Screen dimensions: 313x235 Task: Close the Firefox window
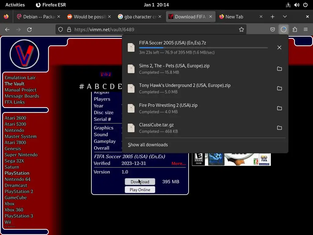tap(307, 17)
